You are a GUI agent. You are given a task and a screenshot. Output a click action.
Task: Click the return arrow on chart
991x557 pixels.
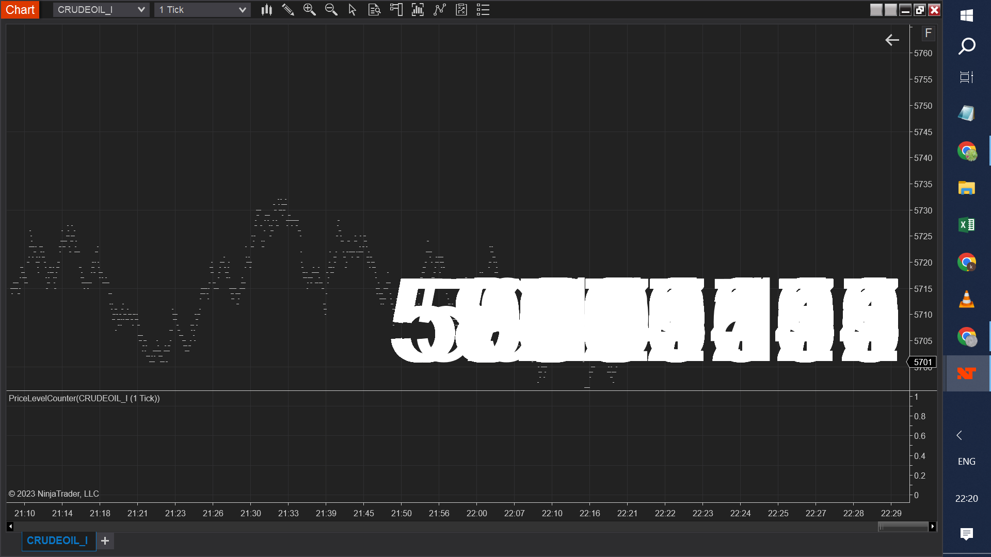click(x=892, y=40)
